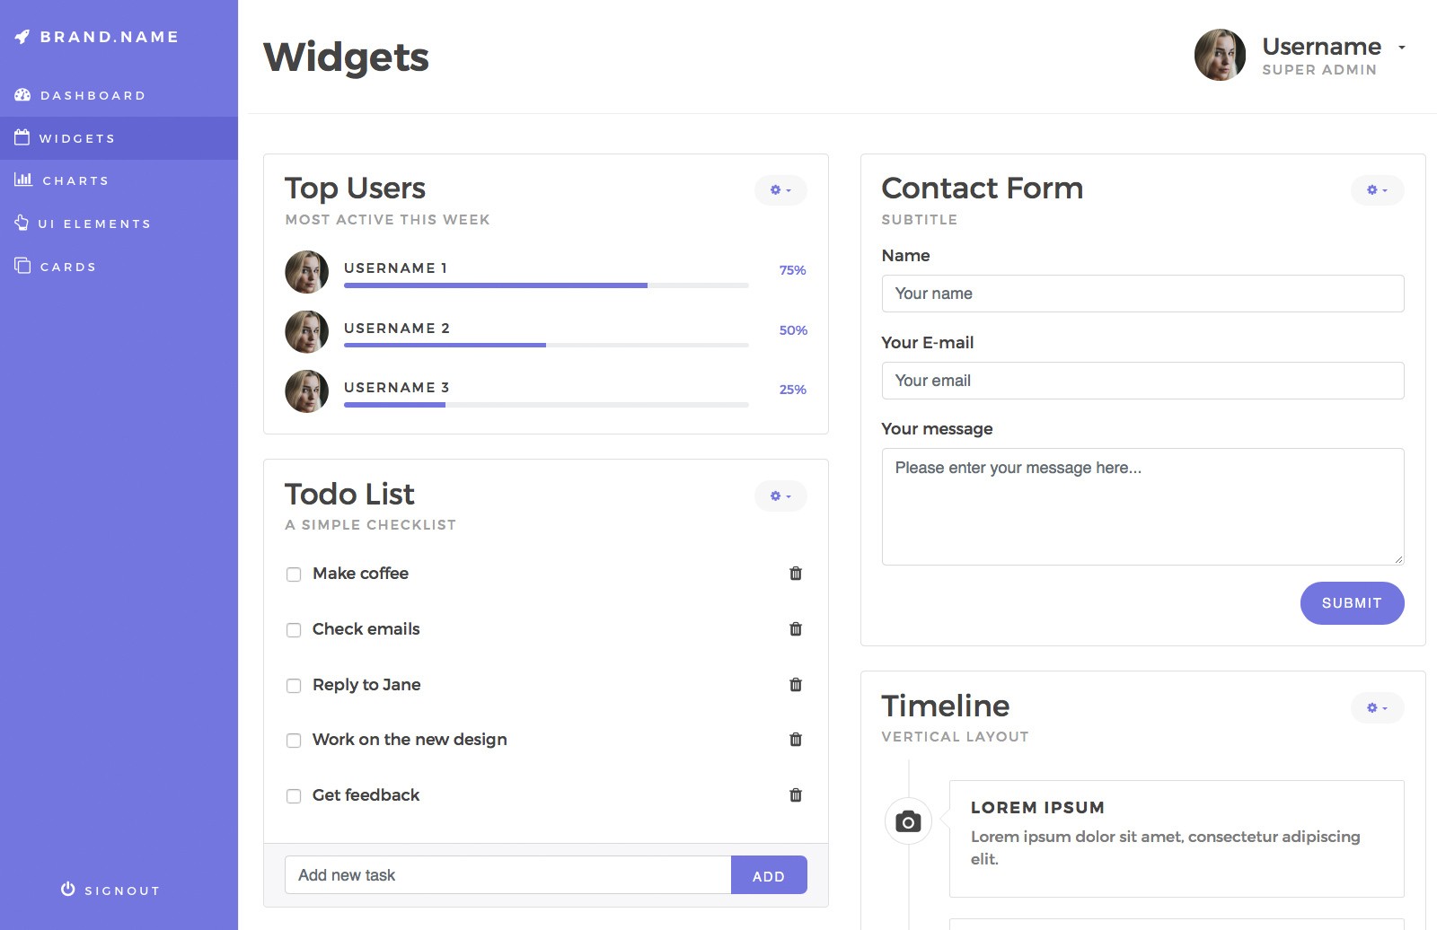
Task: Click the Add button for new task
Action: pyautogui.click(x=769, y=875)
